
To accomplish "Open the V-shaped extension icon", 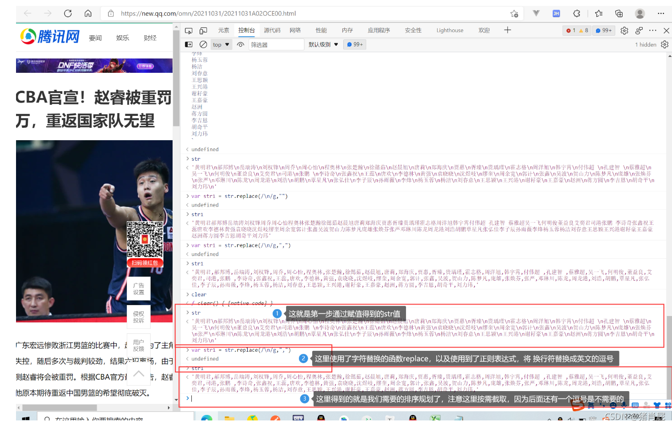I will click(536, 13).
